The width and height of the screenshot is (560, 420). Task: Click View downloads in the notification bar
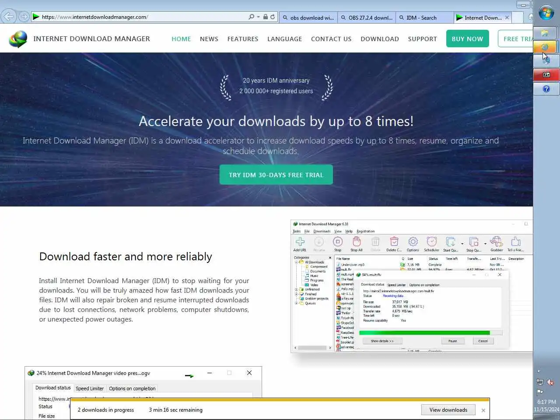[448, 410]
